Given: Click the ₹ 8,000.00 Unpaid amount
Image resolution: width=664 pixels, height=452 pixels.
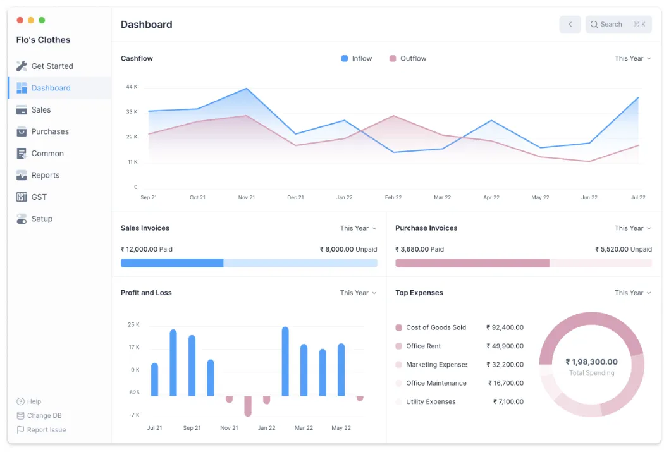Looking at the screenshot, I should (x=348, y=249).
